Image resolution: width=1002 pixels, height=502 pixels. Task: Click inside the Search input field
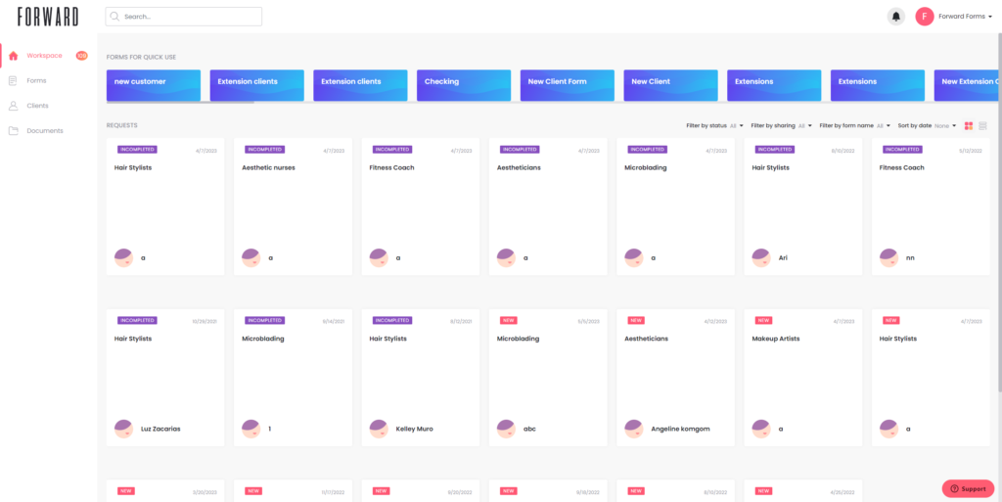pyautogui.click(x=183, y=17)
